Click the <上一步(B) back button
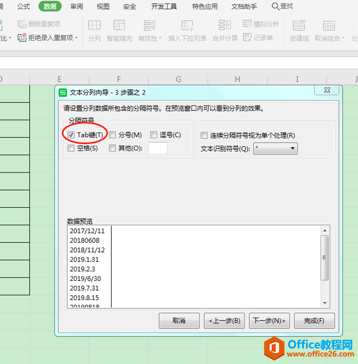Image resolution: width=358 pixels, height=364 pixels. 224,321
